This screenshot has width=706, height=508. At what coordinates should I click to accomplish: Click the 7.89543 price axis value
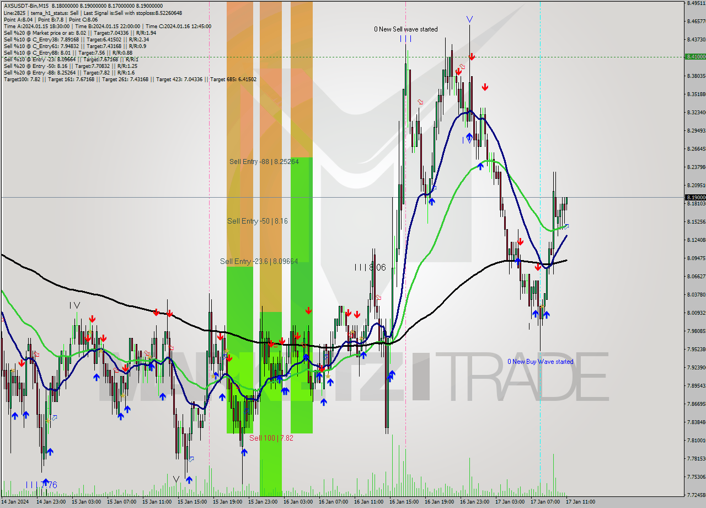[696, 385]
